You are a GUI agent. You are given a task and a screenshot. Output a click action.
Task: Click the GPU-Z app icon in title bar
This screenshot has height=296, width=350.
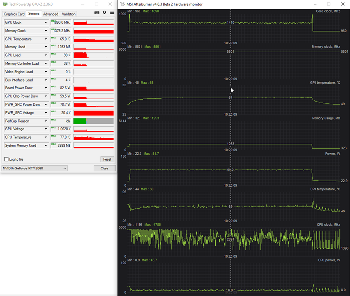(5, 4)
